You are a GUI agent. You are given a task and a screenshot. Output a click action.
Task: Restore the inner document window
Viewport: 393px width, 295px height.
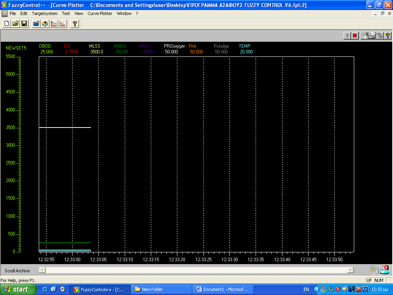[382, 13]
